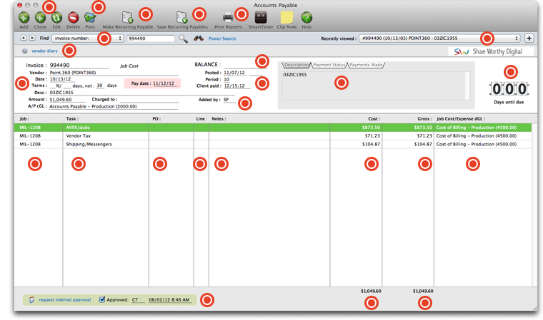Image resolution: width=543 pixels, height=320 pixels.
Task: Switch to the Payment Status tab
Action: [329, 65]
